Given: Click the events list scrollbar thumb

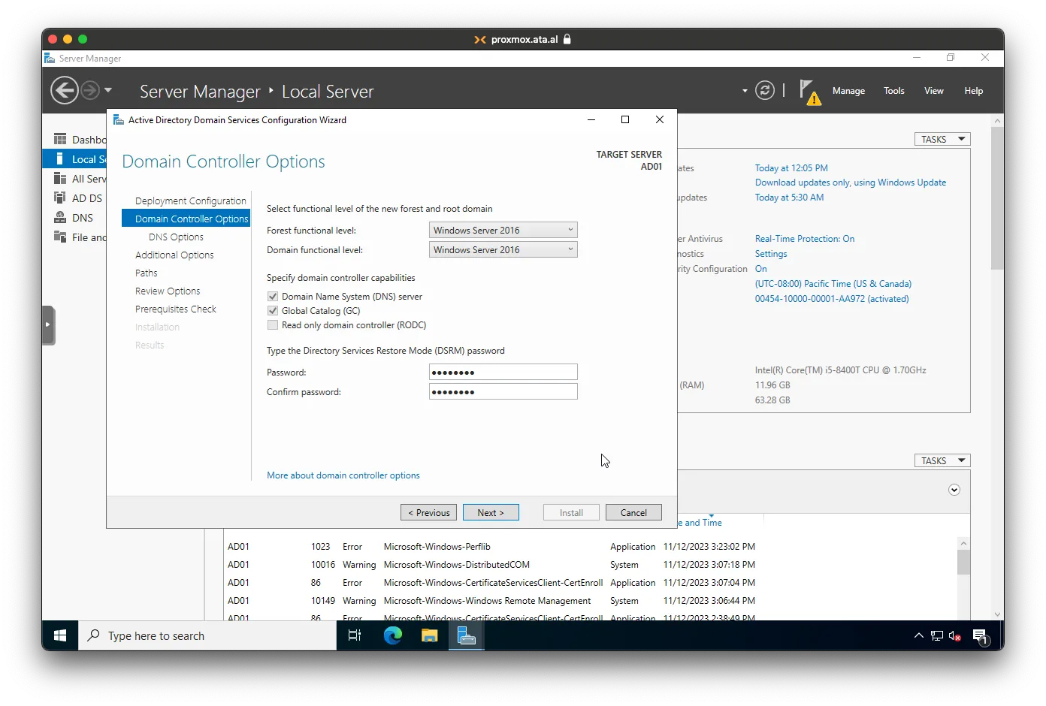Looking at the screenshot, I should pos(963,562).
